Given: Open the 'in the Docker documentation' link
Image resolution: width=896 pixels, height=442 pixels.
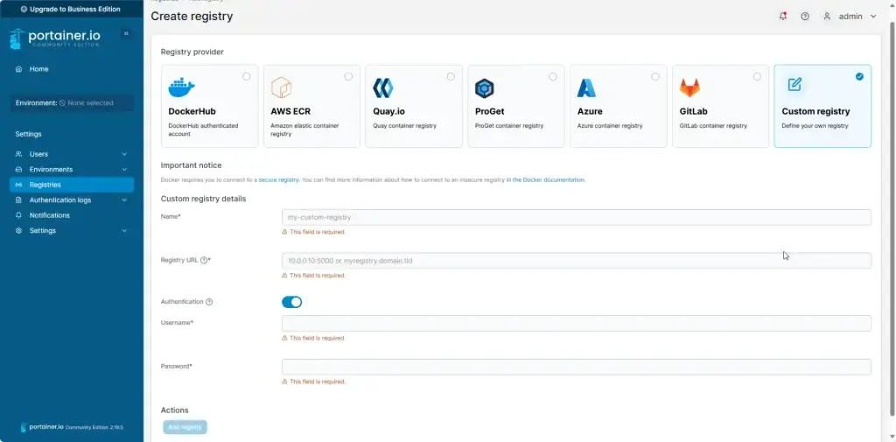Looking at the screenshot, I should (545, 179).
